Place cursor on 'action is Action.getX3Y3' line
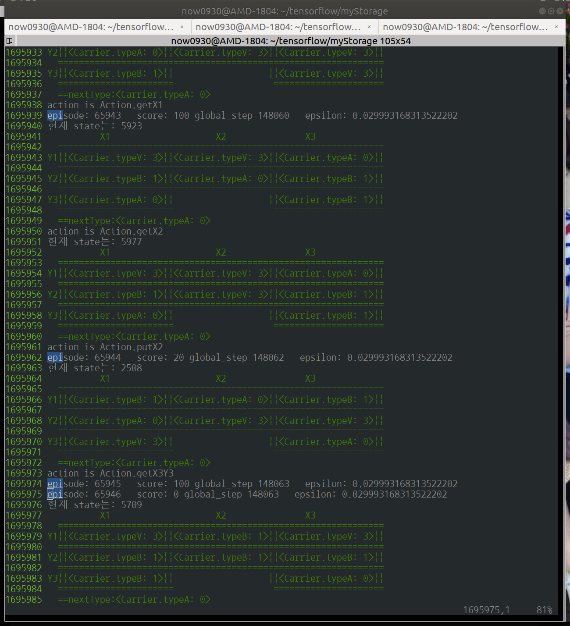This screenshot has width=570, height=626. (110, 473)
